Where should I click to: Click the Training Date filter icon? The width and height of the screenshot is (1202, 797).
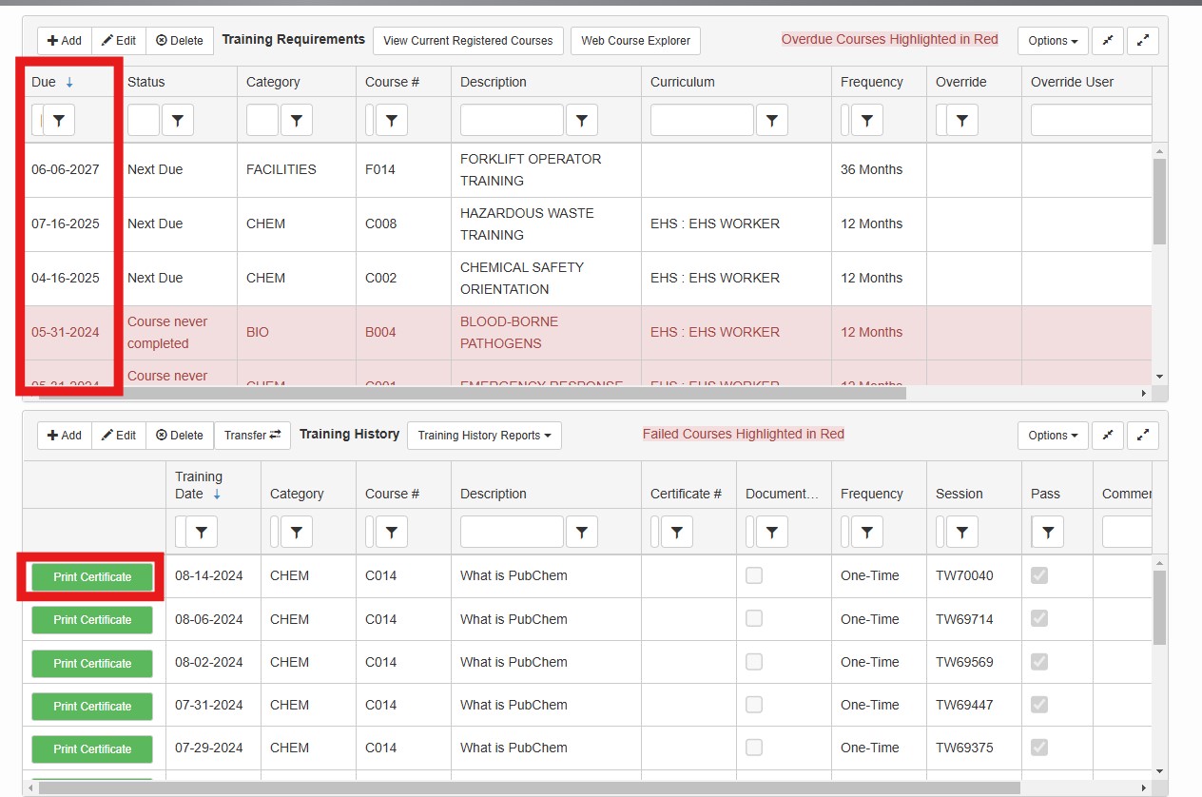click(201, 533)
